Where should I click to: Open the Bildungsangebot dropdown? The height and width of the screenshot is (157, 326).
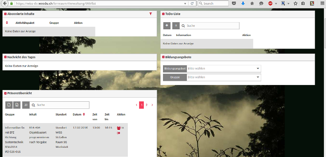224,69
